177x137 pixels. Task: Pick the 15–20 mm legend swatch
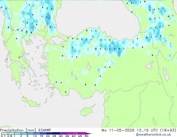tap(43, 133)
